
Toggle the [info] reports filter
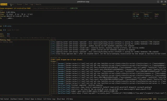click(x=156, y=40)
